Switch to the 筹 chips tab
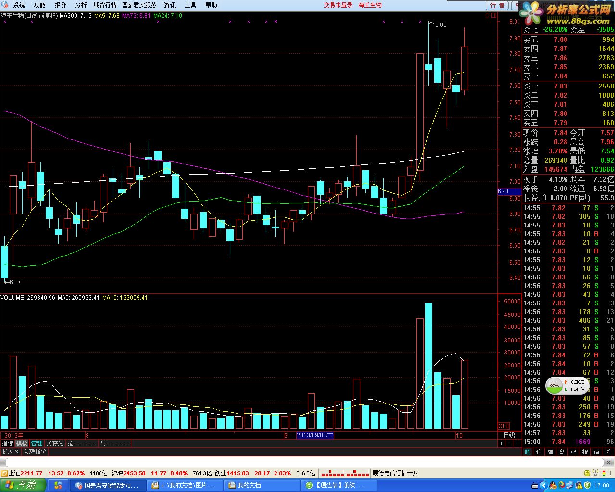 coord(608,452)
